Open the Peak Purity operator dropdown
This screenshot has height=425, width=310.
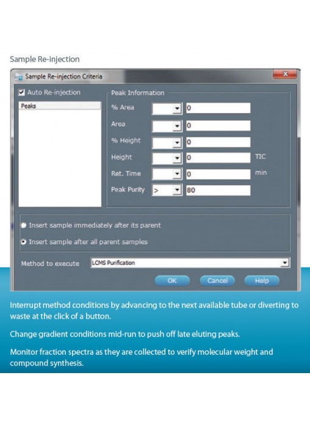[x=167, y=190]
